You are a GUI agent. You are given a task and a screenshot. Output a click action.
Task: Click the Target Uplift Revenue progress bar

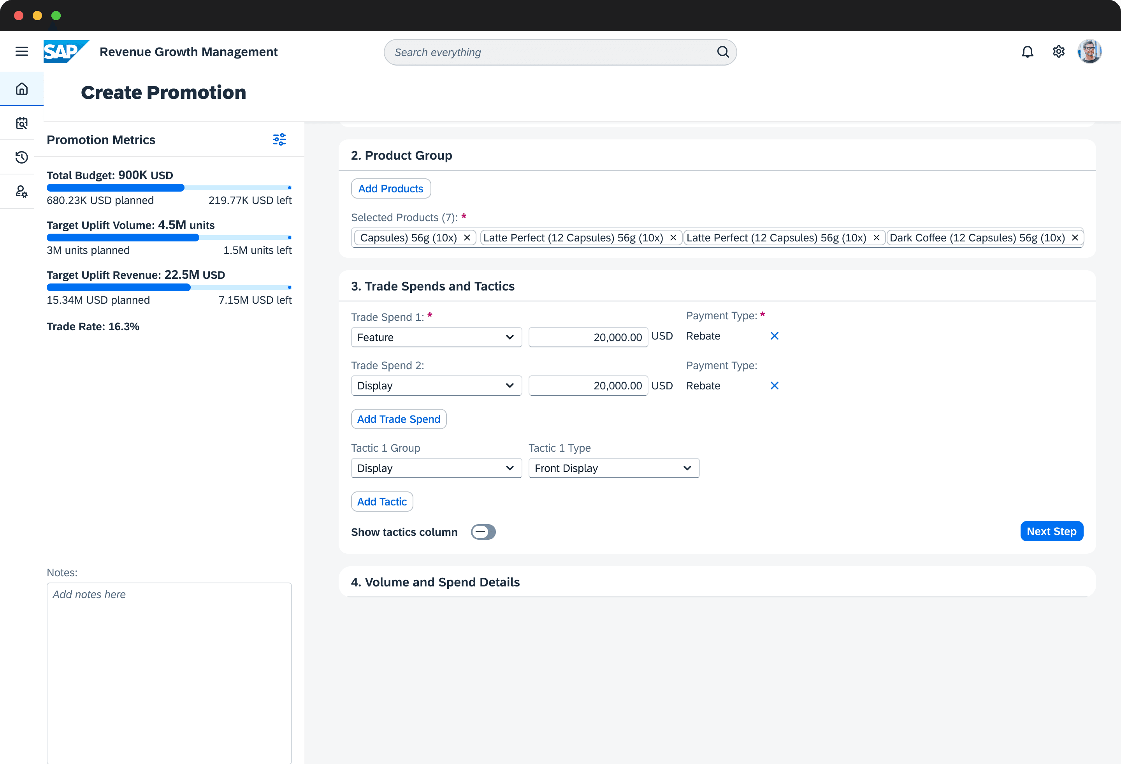(169, 287)
